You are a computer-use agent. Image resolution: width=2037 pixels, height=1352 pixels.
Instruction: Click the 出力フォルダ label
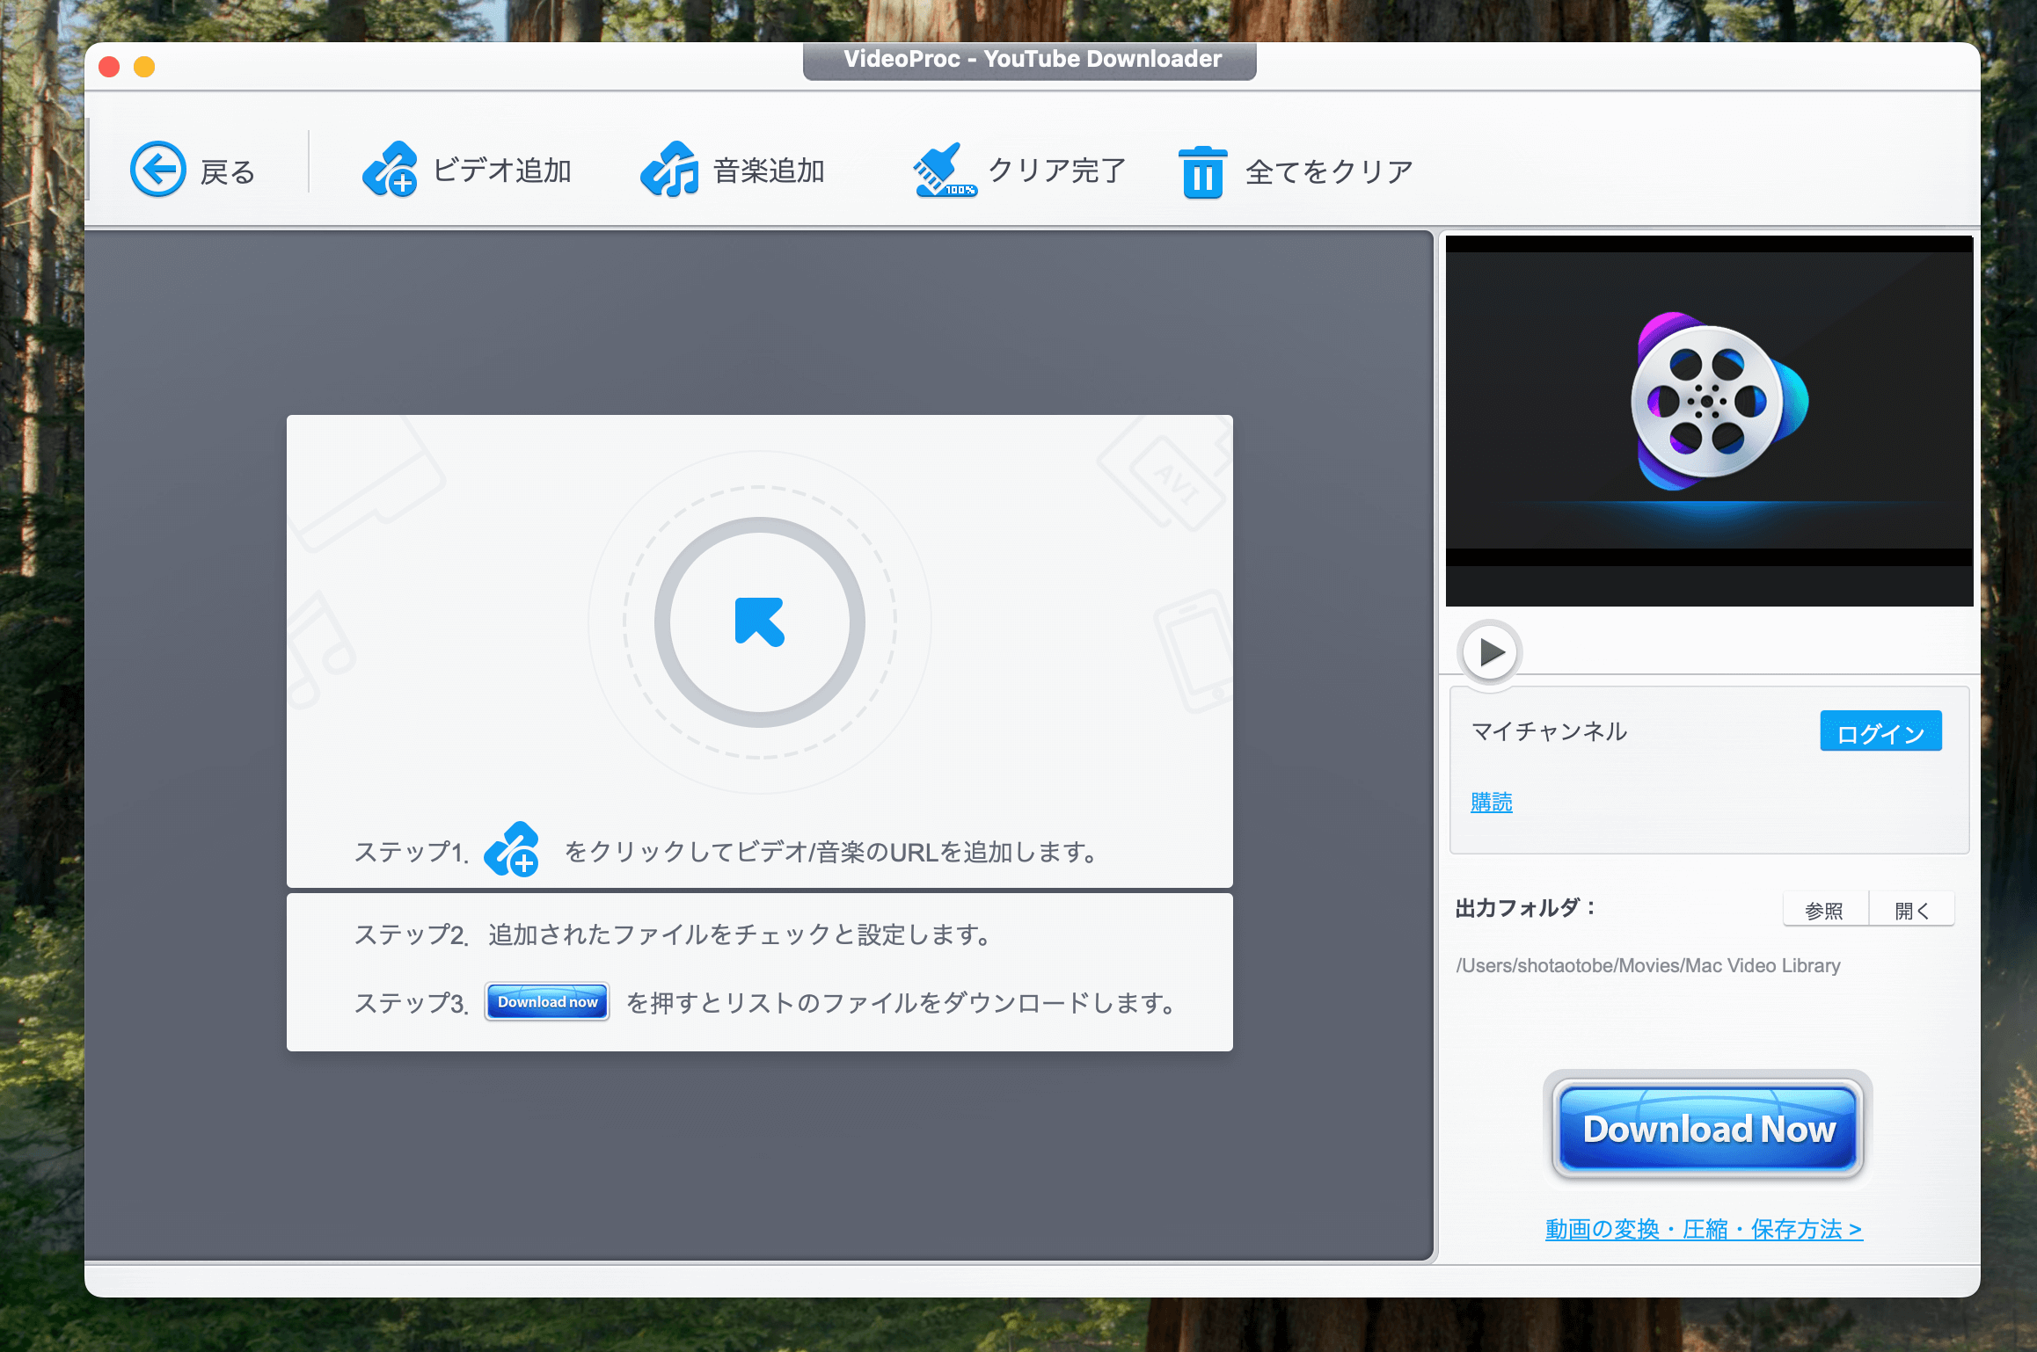point(1527,909)
